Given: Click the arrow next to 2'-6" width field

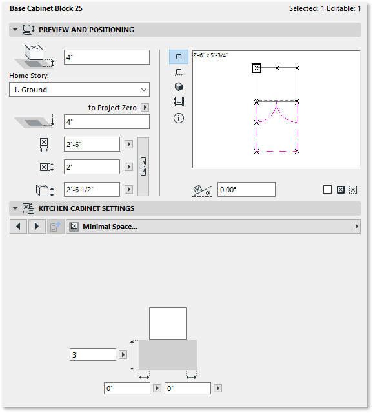Looking at the screenshot, I should pyautogui.click(x=128, y=145).
